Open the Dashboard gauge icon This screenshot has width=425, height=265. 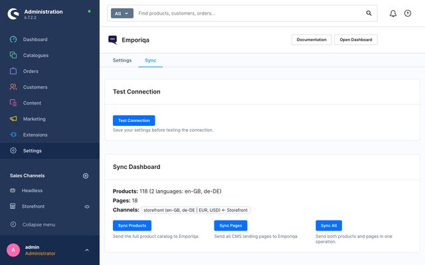(x=13, y=39)
